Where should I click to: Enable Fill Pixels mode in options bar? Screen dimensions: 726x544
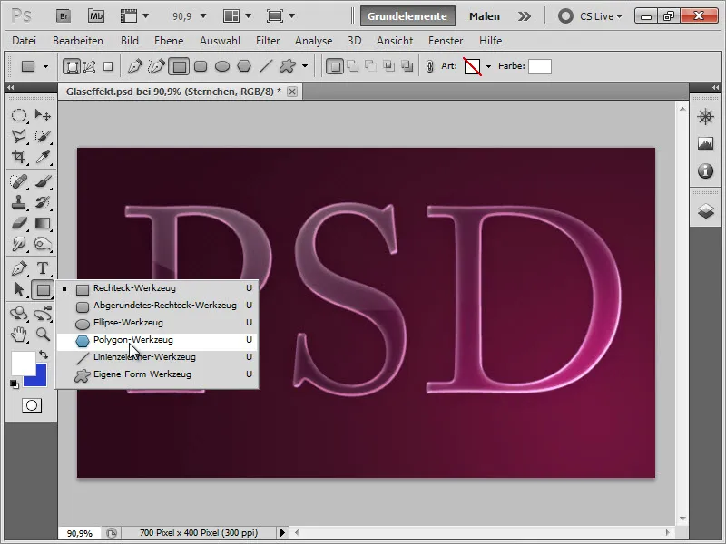coord(108,66)
